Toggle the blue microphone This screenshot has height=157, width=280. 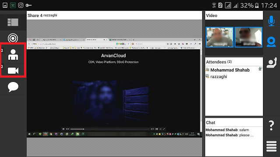(271, 21)
